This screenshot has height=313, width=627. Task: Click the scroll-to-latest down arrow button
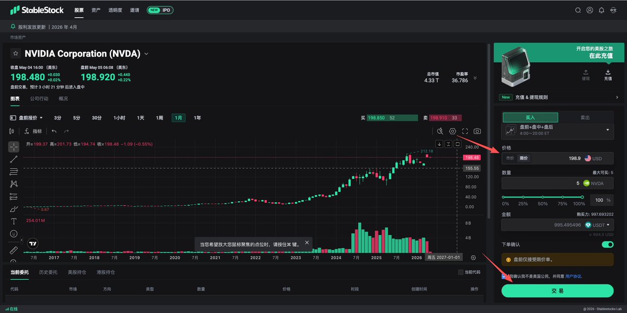tap(439, 144)
